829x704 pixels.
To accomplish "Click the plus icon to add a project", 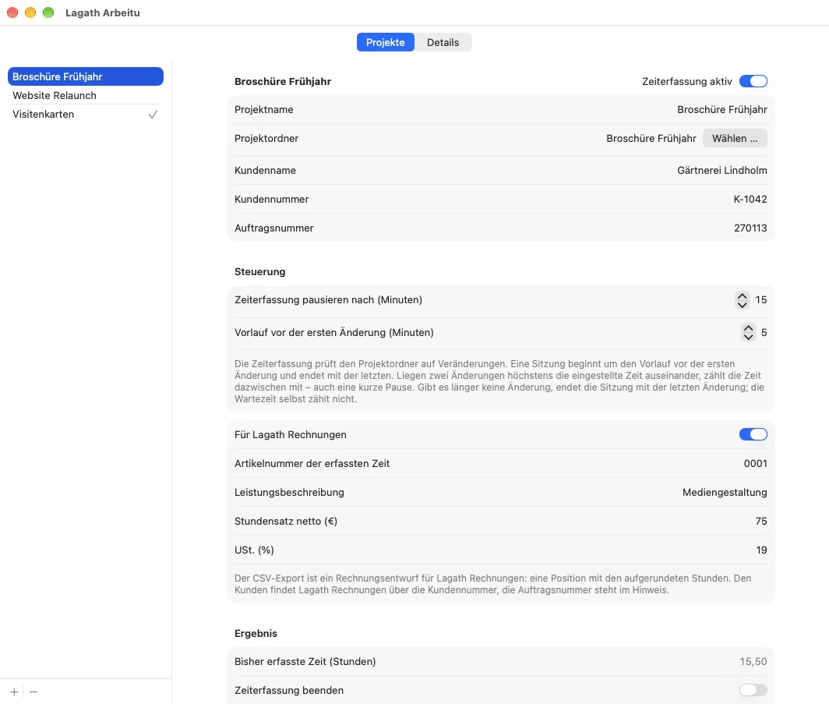I will point(14,692).
